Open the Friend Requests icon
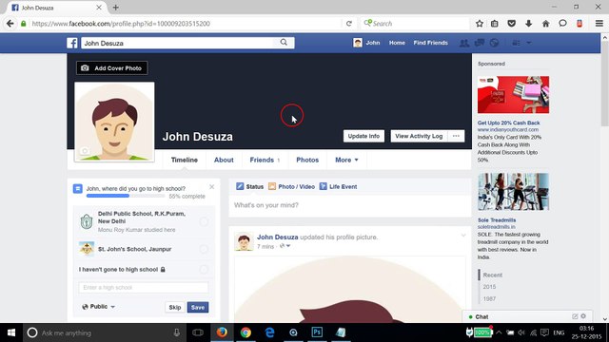 click(x=464, y=43)
